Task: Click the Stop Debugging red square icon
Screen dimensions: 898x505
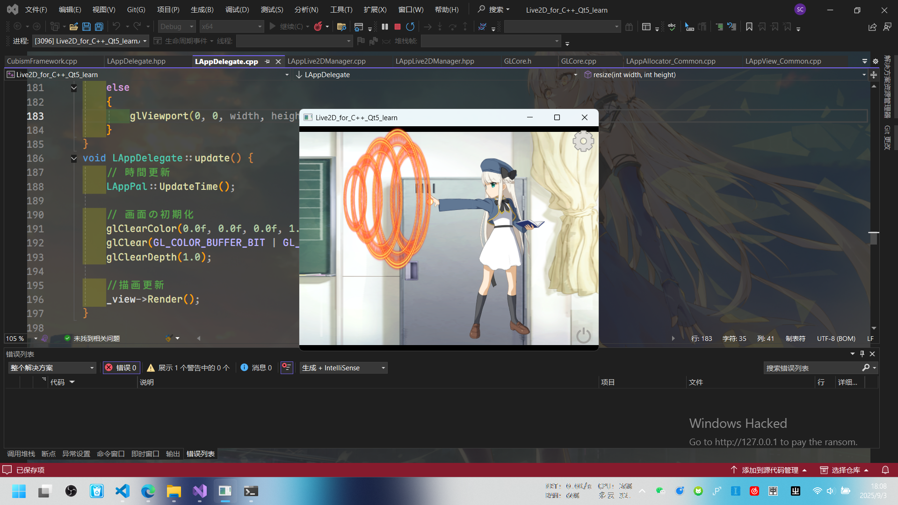Action: 397,27
